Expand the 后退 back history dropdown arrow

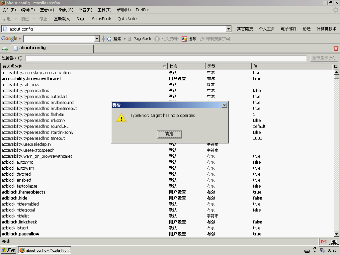pos(16,19)
